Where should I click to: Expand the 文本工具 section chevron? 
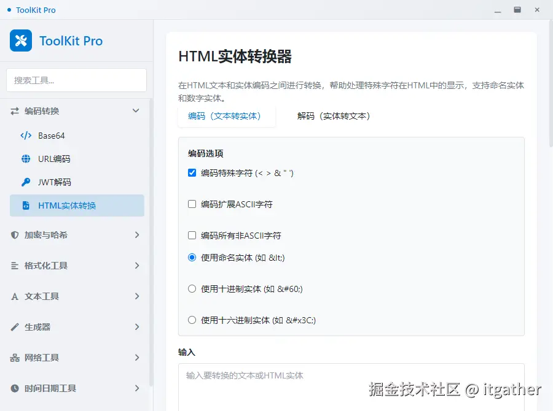click(x=137, y=296)
